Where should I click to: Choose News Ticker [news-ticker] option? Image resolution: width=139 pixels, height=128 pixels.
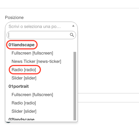point(36,62)
